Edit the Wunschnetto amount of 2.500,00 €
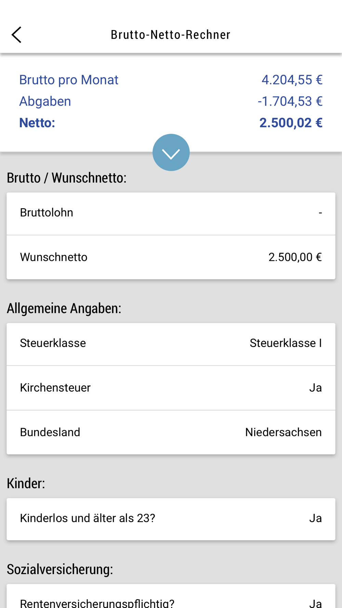 [x=171, y=257]
